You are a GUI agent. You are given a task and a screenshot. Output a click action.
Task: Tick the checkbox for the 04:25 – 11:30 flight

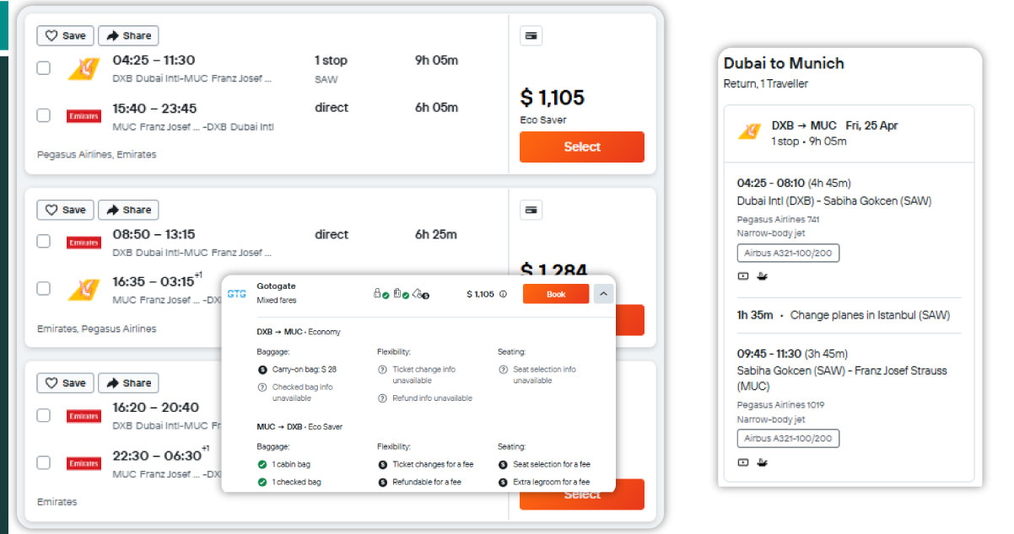tap(43, 68)
